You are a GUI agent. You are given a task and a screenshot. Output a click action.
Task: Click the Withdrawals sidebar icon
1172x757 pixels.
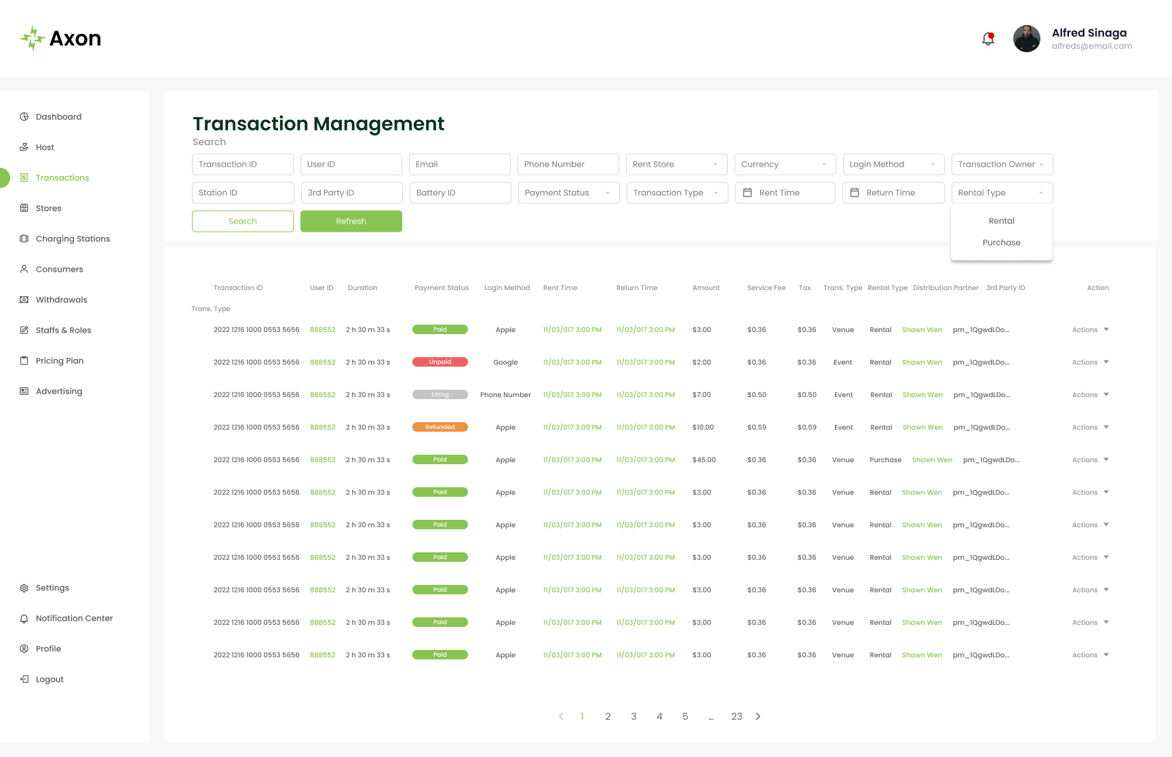(24, 300)
